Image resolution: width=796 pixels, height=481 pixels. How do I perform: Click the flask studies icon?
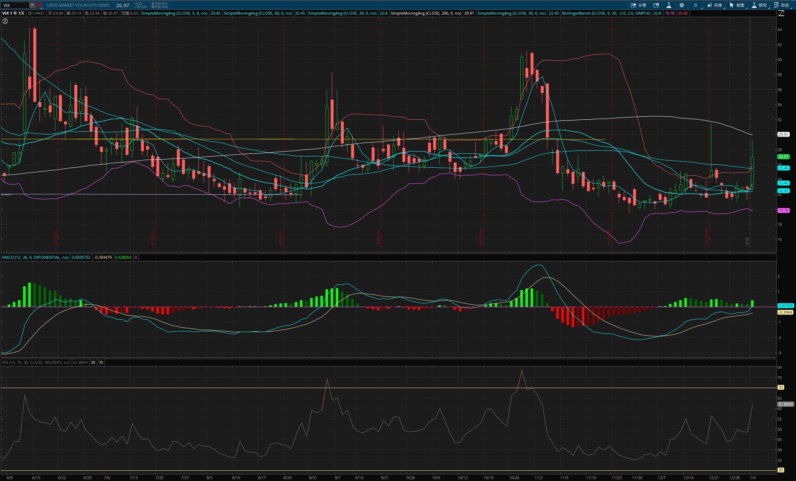pos(669,5)
